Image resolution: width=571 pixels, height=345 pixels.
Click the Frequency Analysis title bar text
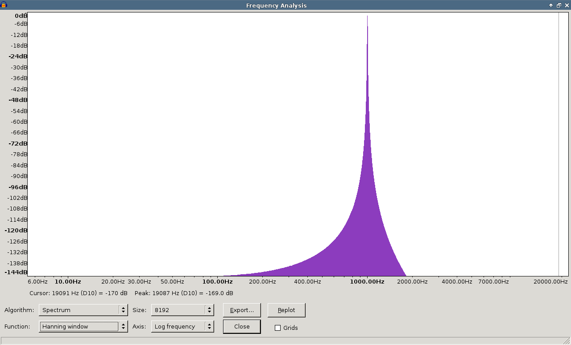(x=276, y=5)
